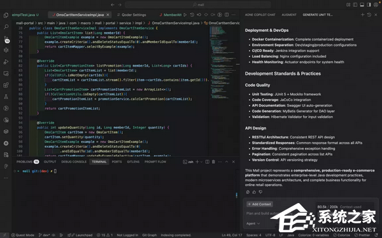Click the code minimap overview

coord(222,63)
